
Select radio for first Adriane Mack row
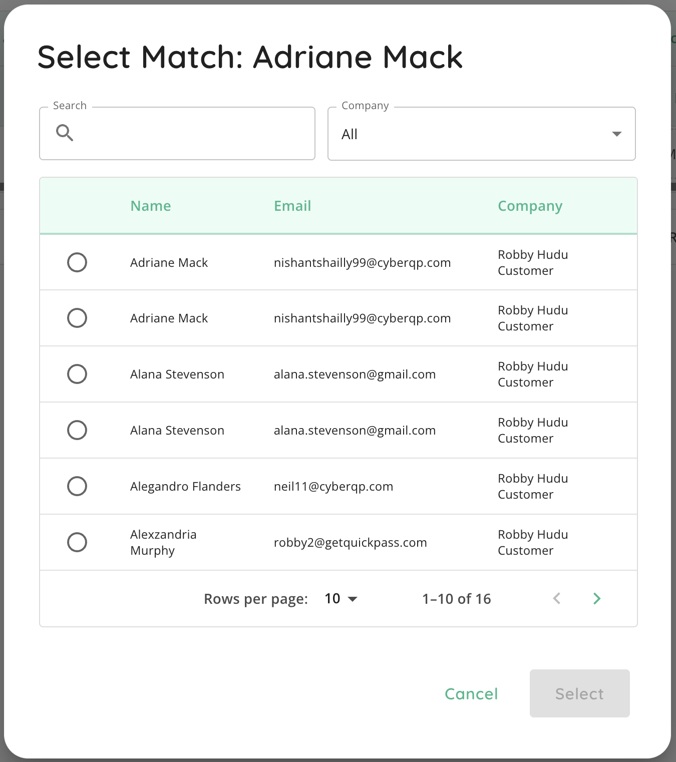(77, 262)
